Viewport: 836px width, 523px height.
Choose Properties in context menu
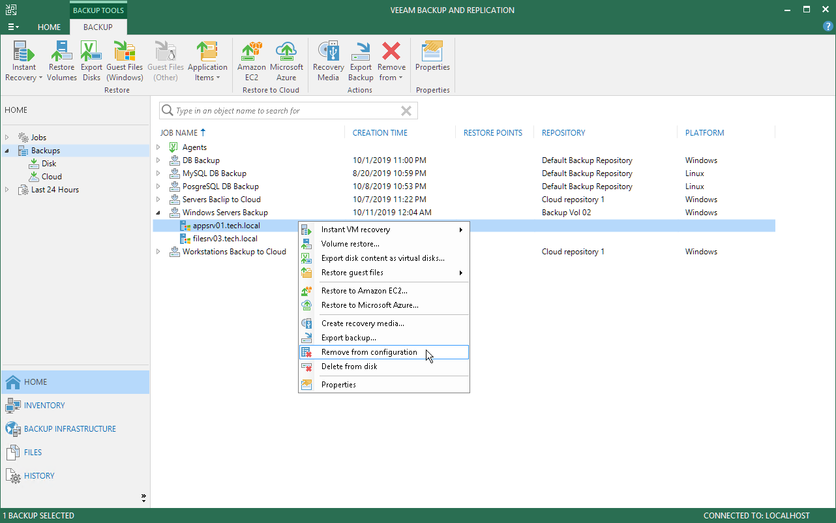coord(384,385)
